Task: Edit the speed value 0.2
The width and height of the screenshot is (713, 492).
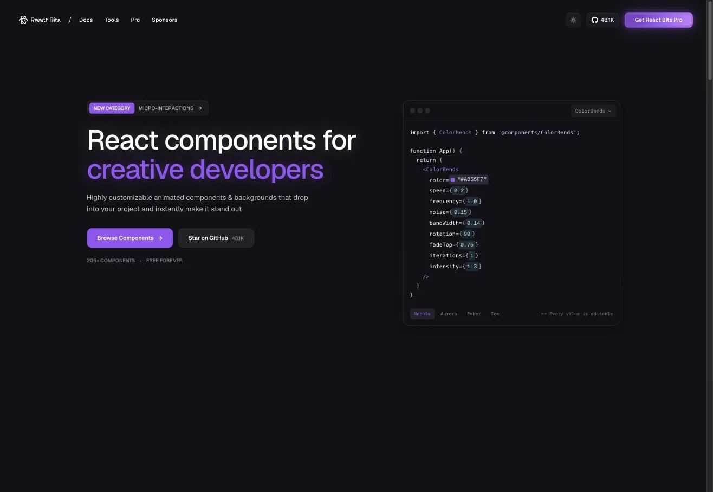Action: [x=459, y=191]
